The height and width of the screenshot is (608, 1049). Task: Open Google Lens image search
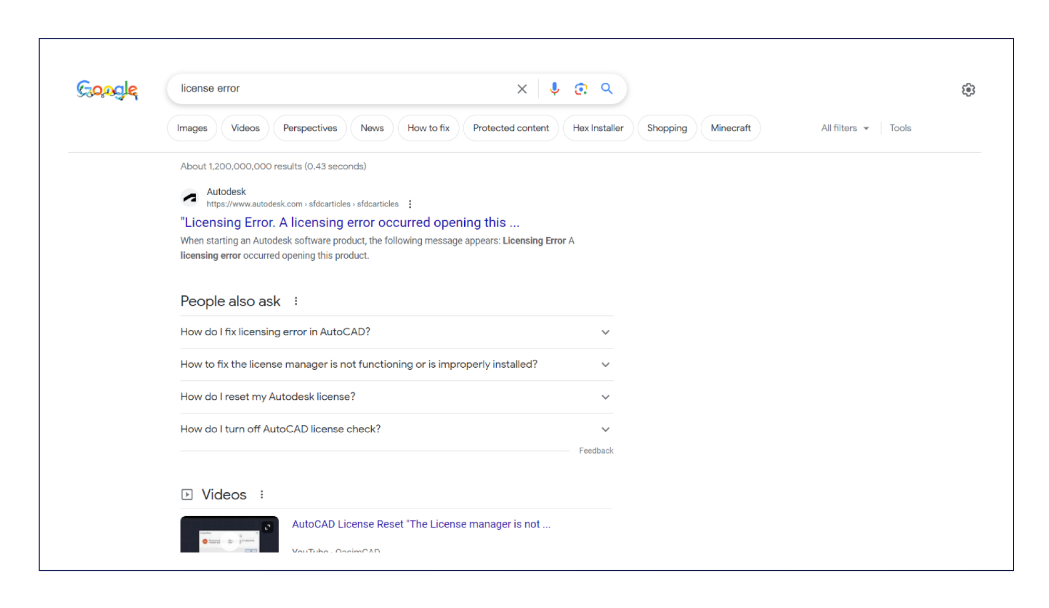(x=580, y=89)
